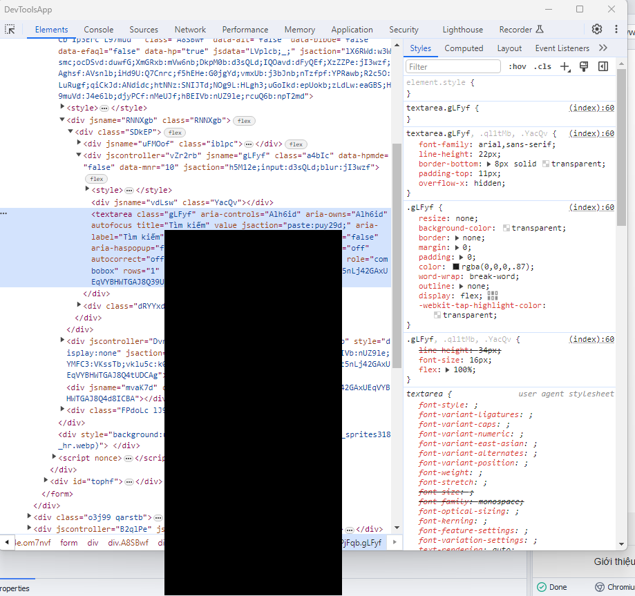Click the Filter styles input field
The width and height of the screenshot is (635, 596).
pos(453,66)
